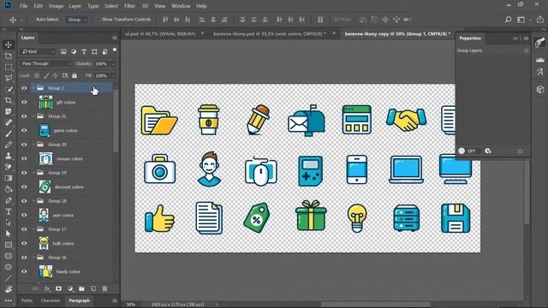Select the Direct Selection arrow tool
This screenshot has height=308, width=548.
coord(9,234)
